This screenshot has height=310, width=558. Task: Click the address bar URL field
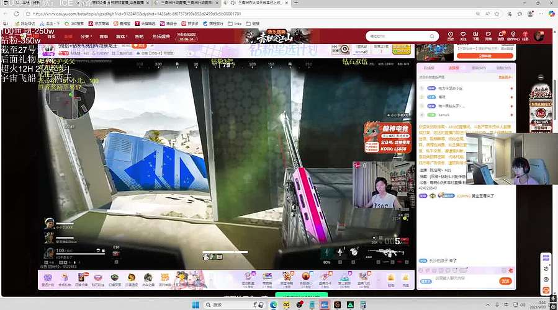click(x=249, y=14)
